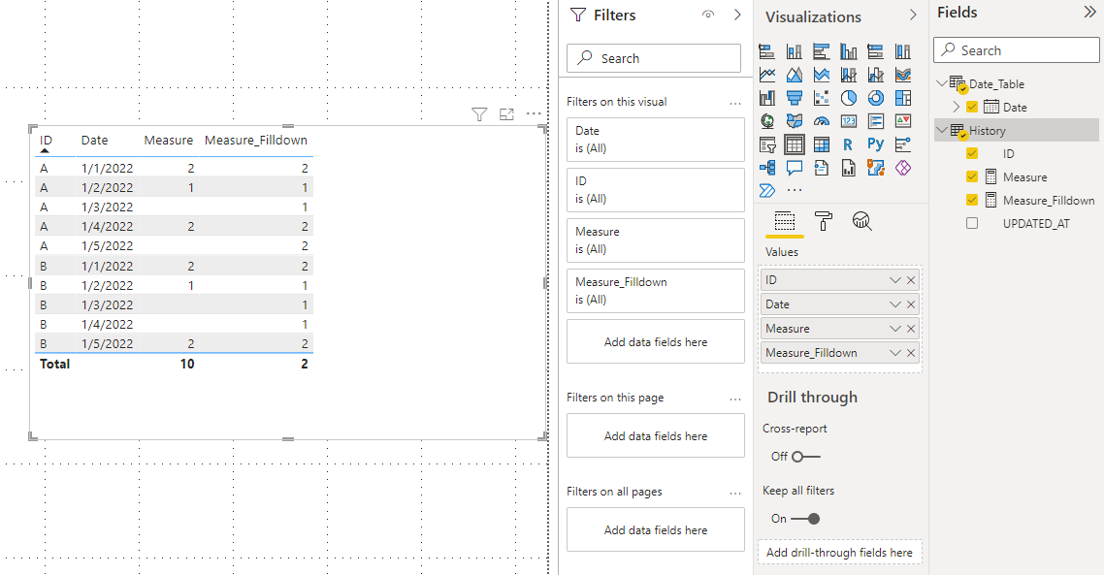Switch to the Analytics magnifier tab
Viewport: 1104px width, 575px height.
(861, 221)
